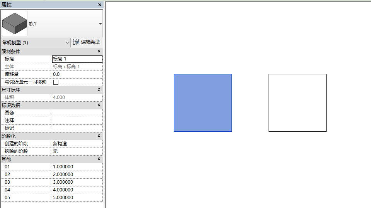Click the 偏移量 value 0.0
This screenshot has height=208, width=371.
tap(77, 74)
